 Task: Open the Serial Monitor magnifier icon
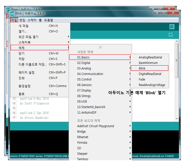(x=172, y=27)
